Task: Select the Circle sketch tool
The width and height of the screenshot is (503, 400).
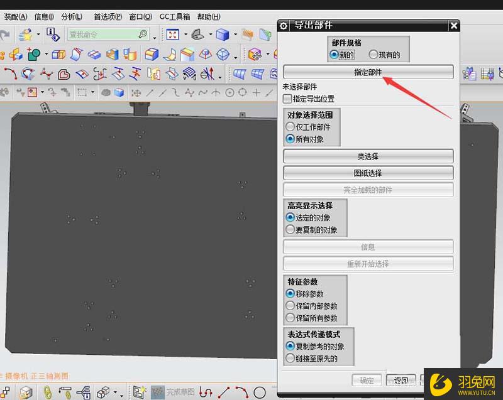Action: (x=259, y=391)
